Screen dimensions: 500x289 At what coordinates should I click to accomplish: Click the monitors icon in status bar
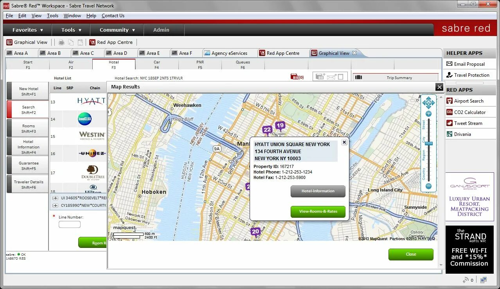pos(484,280)
